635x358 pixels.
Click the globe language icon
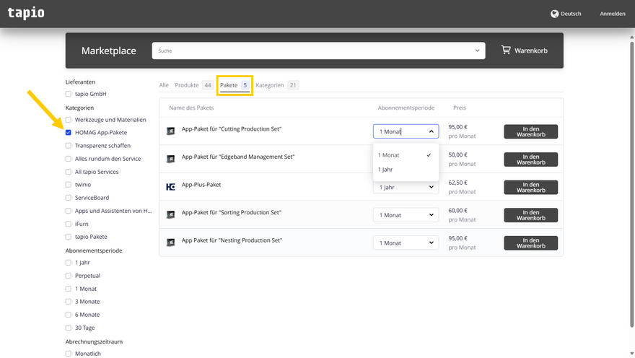[x=554, y=14]
